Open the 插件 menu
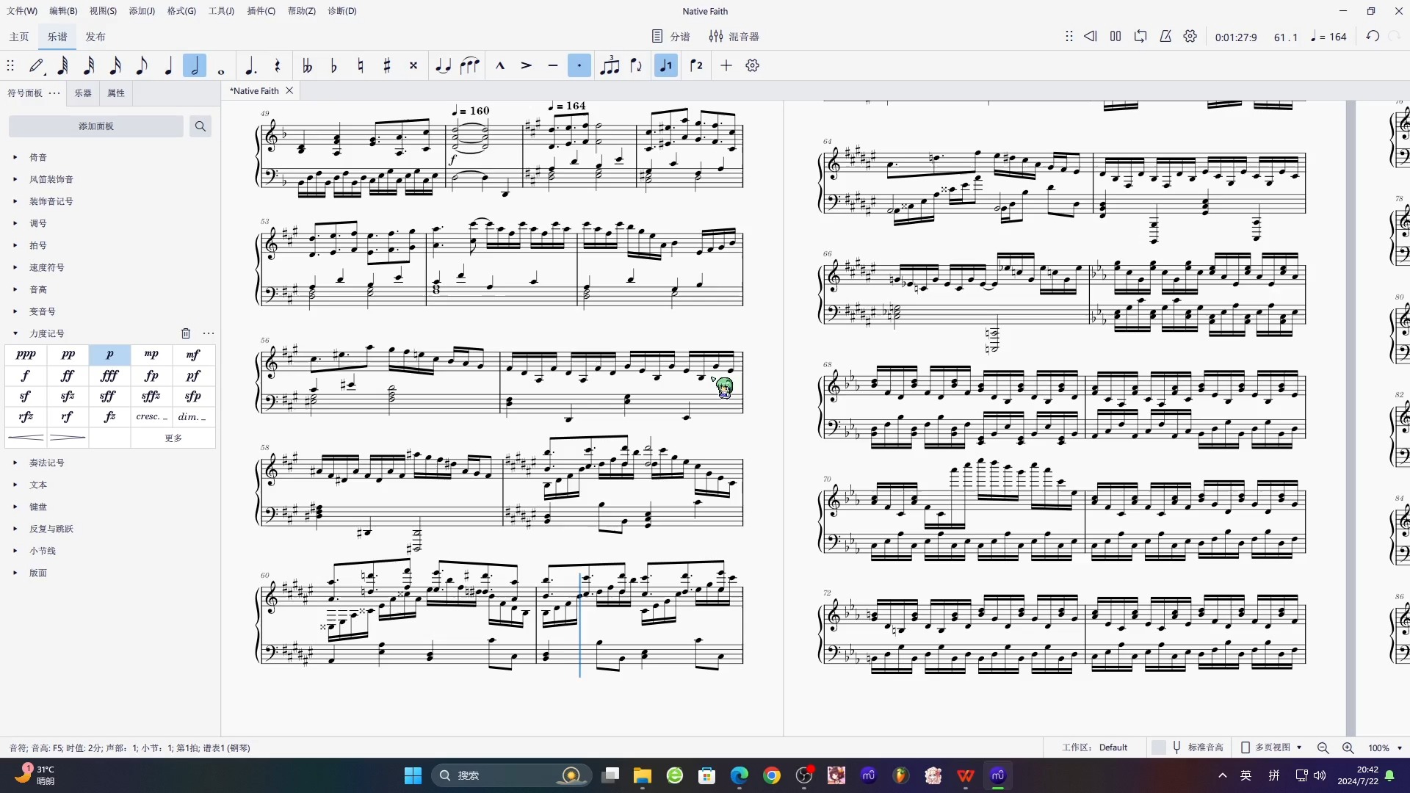This screenshot has height=793, width=1410. [261, 11]
